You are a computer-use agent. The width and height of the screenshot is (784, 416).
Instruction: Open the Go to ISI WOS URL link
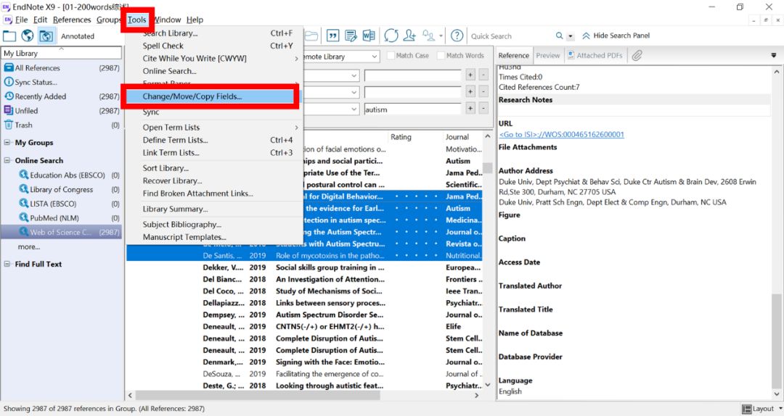coord(561,134)
